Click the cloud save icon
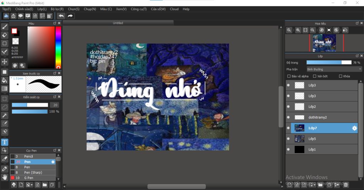Viewport: 364px width, 190px height. [x=6, y=16]
